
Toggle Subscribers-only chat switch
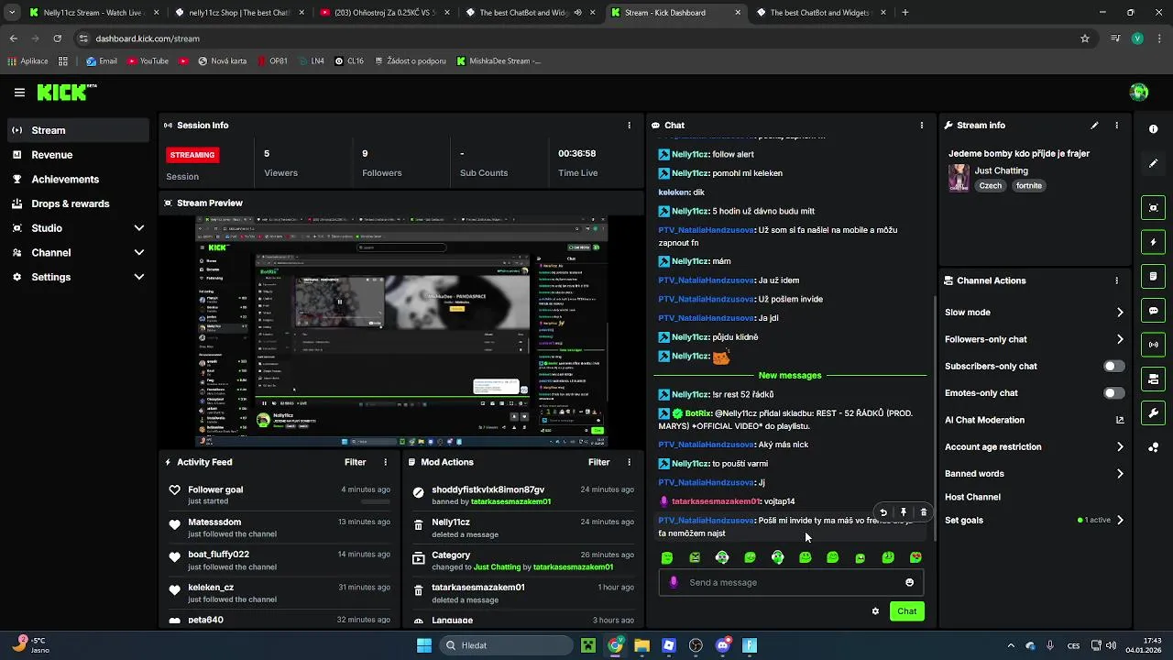click(x=1113, y=366)
